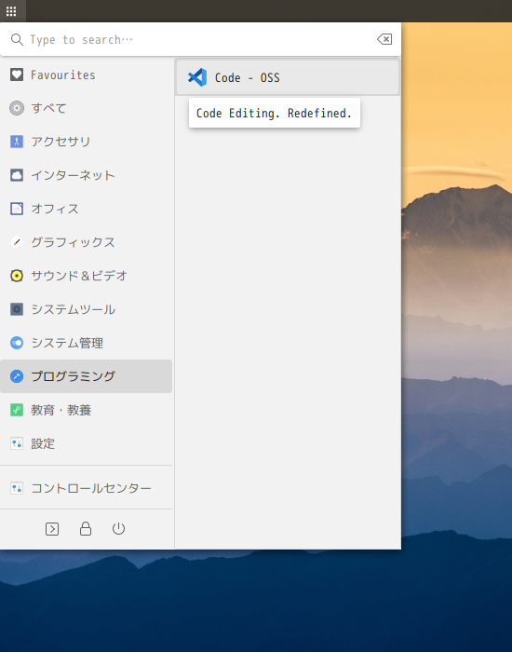Screen dimensions: 512x652
Task: Click the search magnifier icon
Action: point(17,39)
